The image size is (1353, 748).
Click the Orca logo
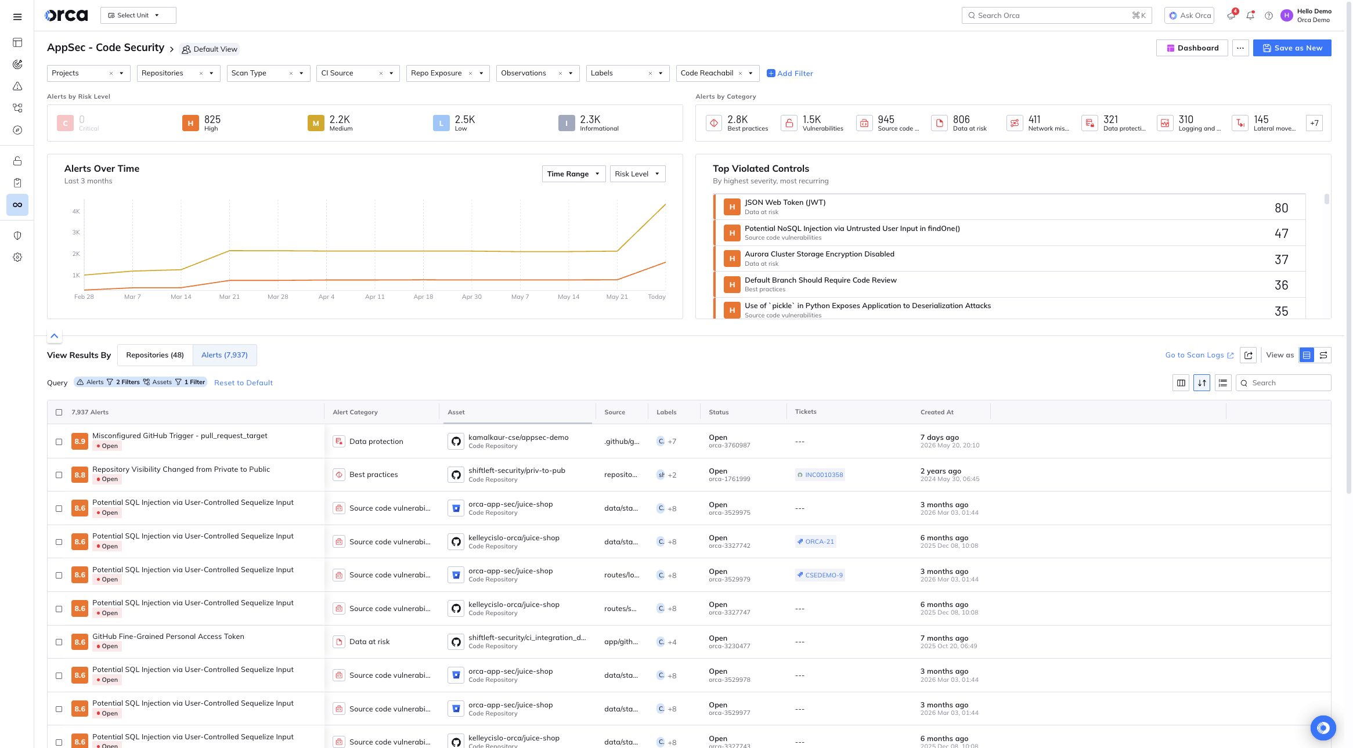(66, 16)
